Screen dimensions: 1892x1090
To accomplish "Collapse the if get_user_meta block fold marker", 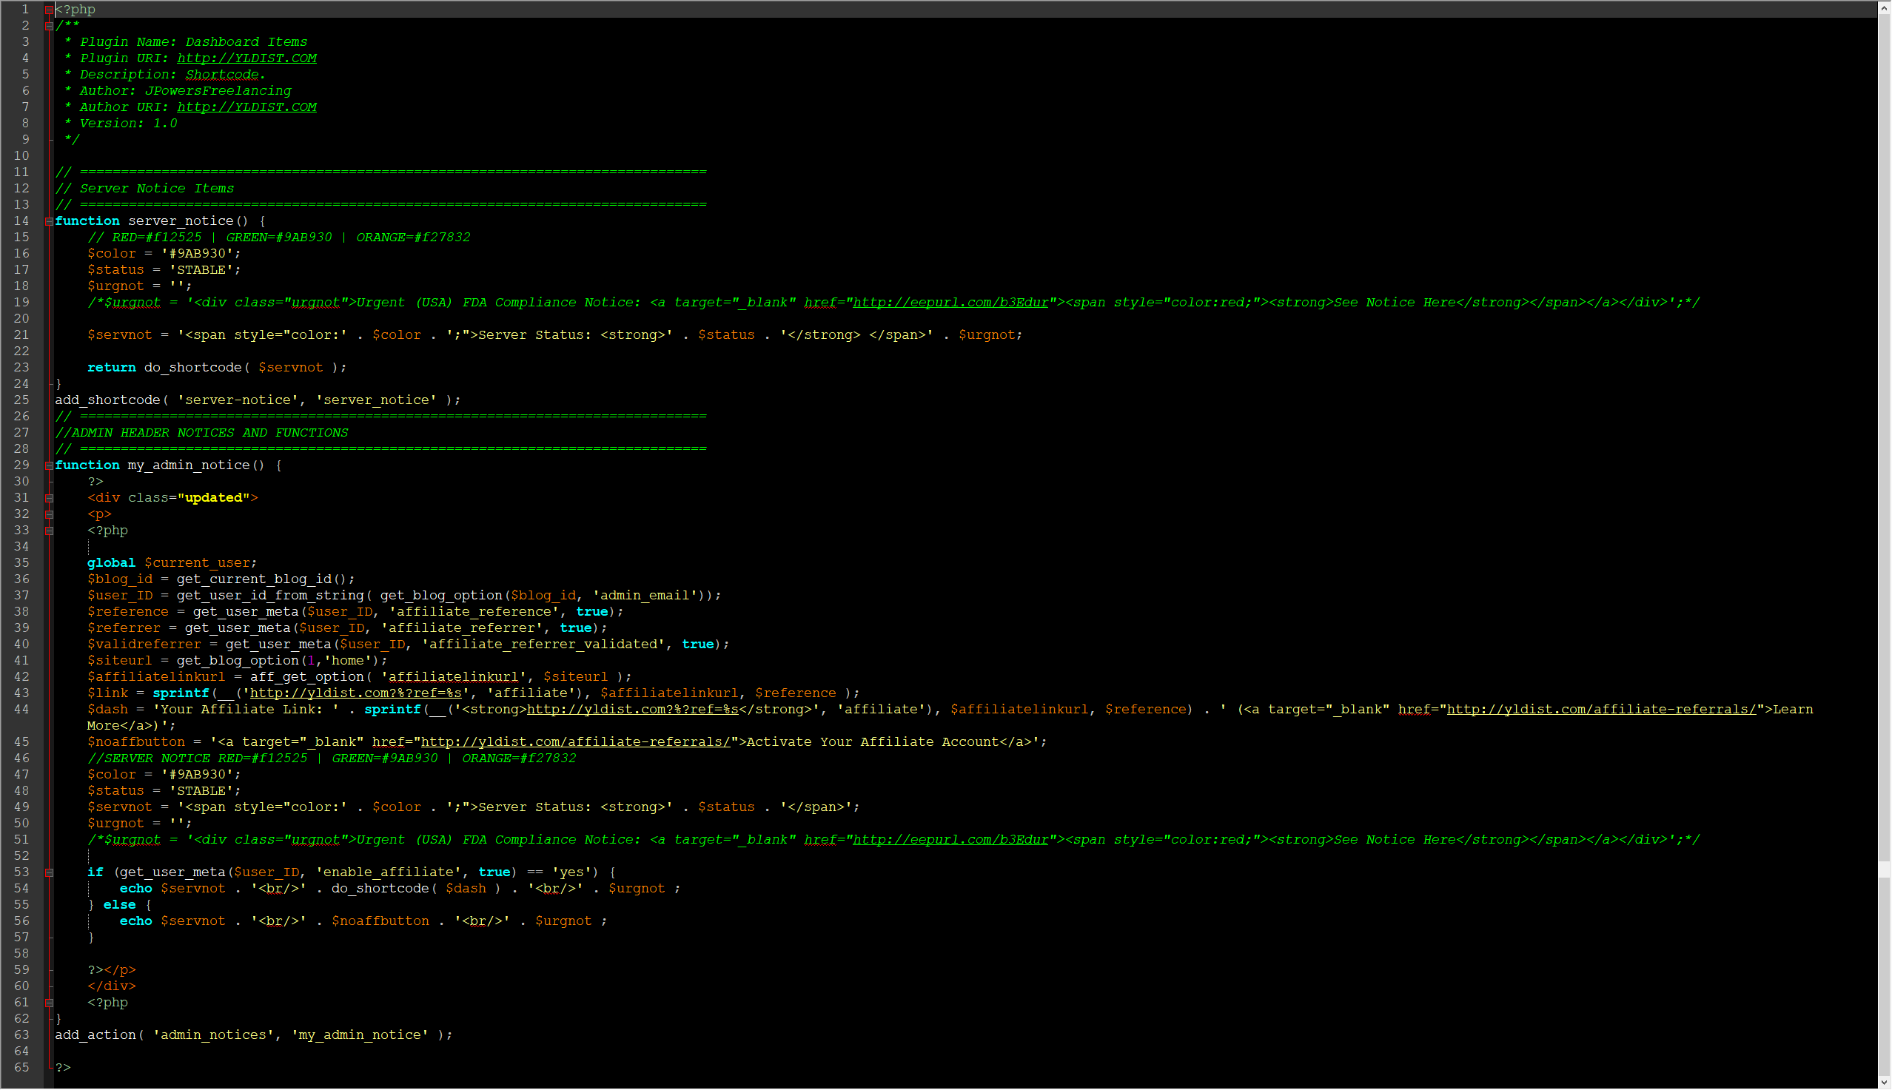I will pos(49,873).
